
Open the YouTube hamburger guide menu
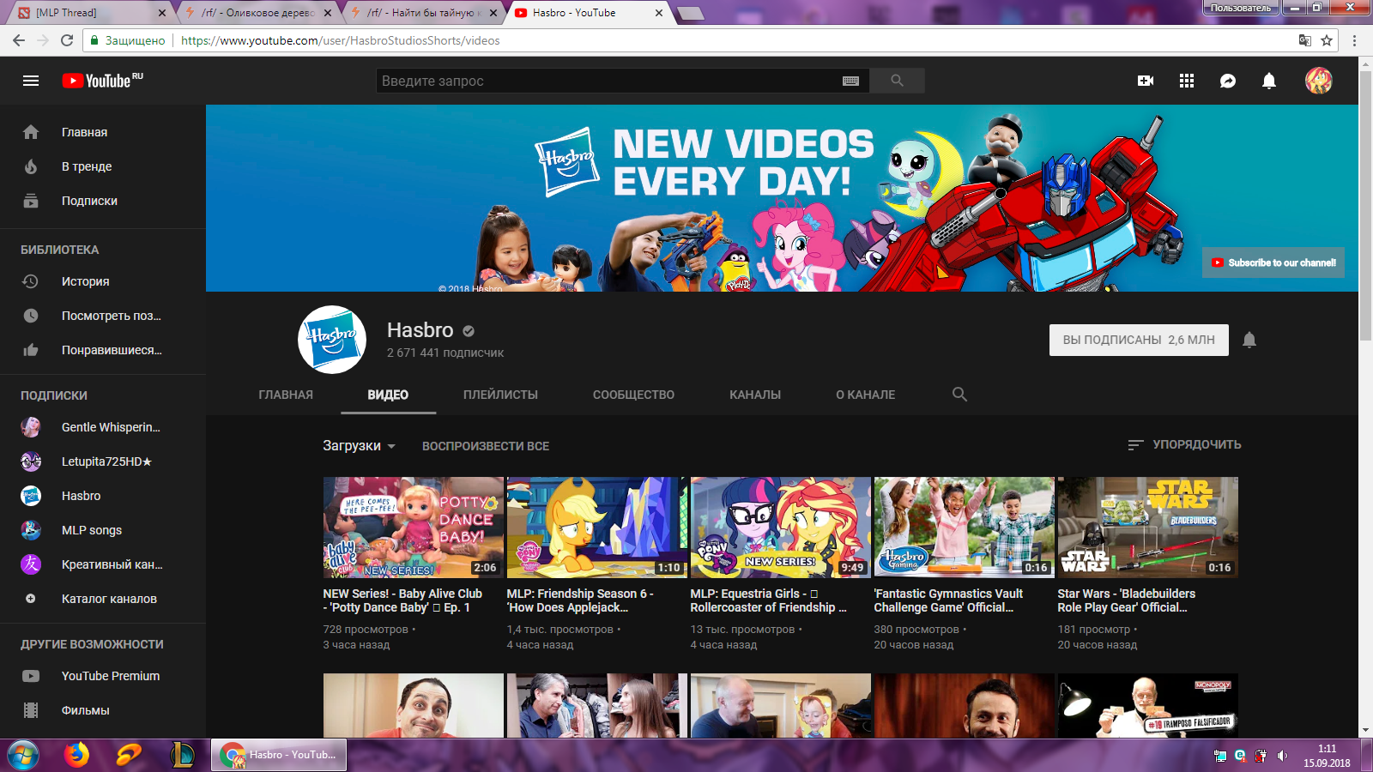[31, 81]
